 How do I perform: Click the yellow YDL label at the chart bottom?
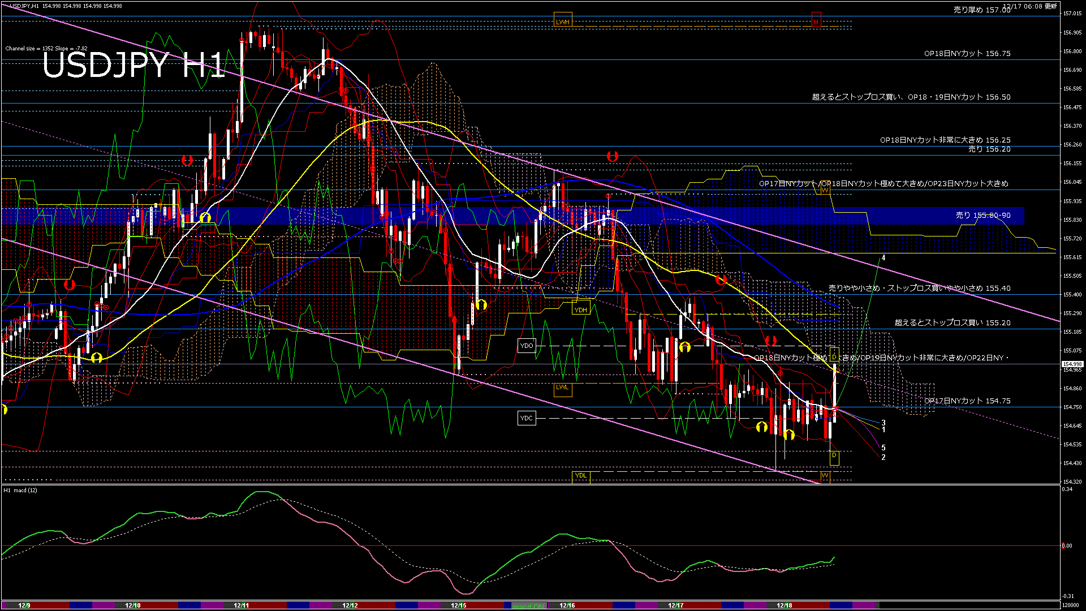581,475
